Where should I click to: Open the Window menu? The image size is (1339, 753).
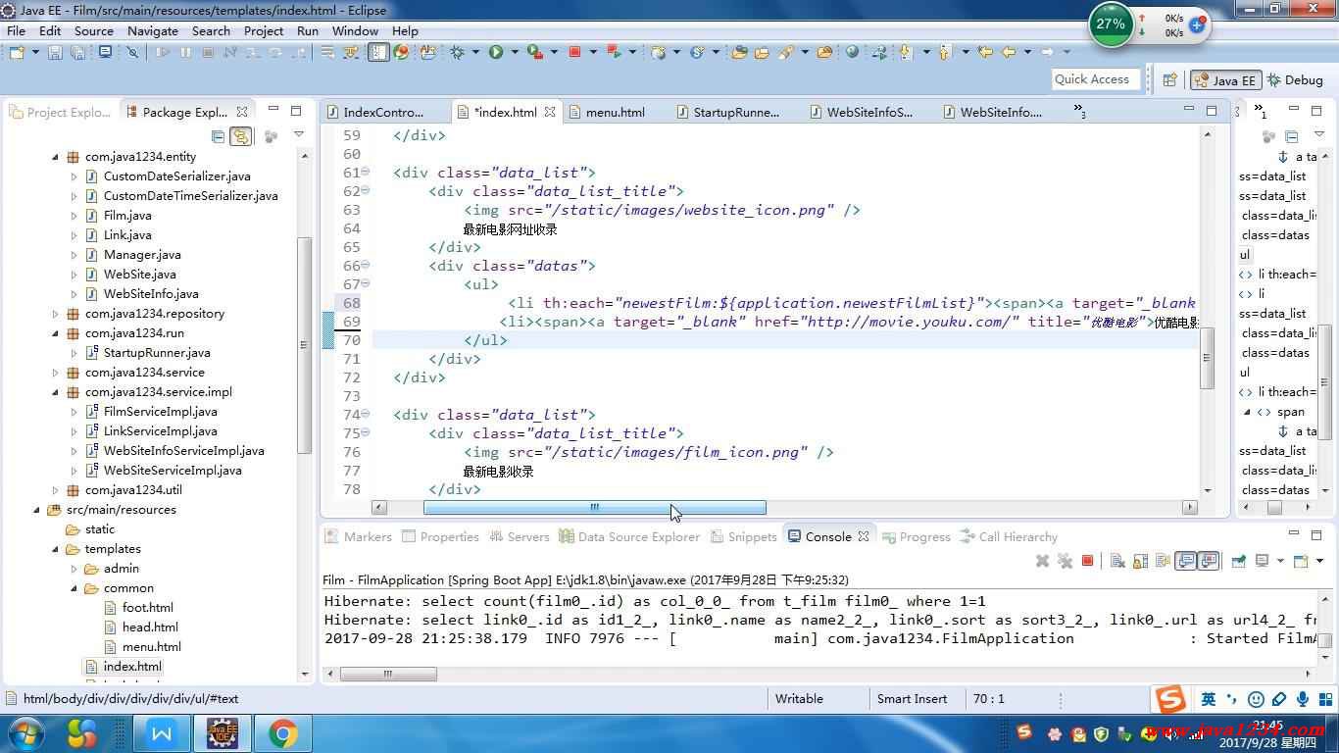click(355, 30)
